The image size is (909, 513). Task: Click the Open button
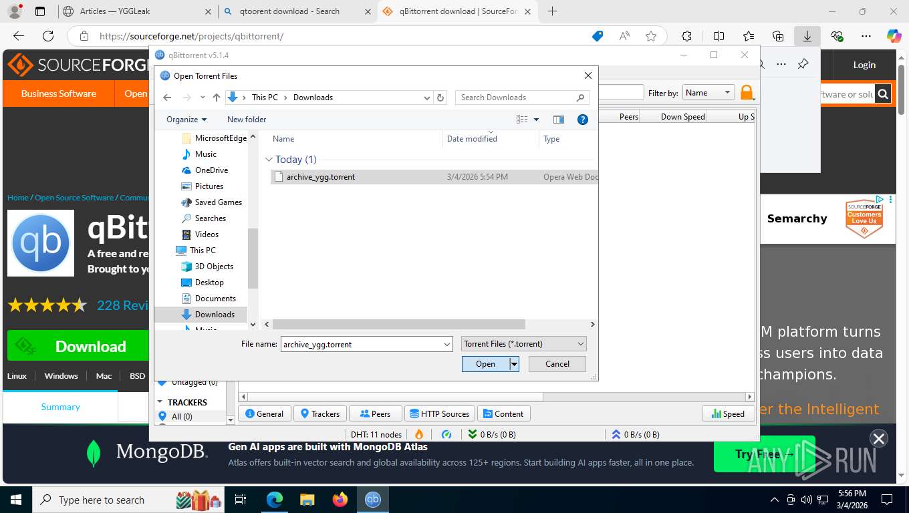pyautogui.click(x=485, y=365)
